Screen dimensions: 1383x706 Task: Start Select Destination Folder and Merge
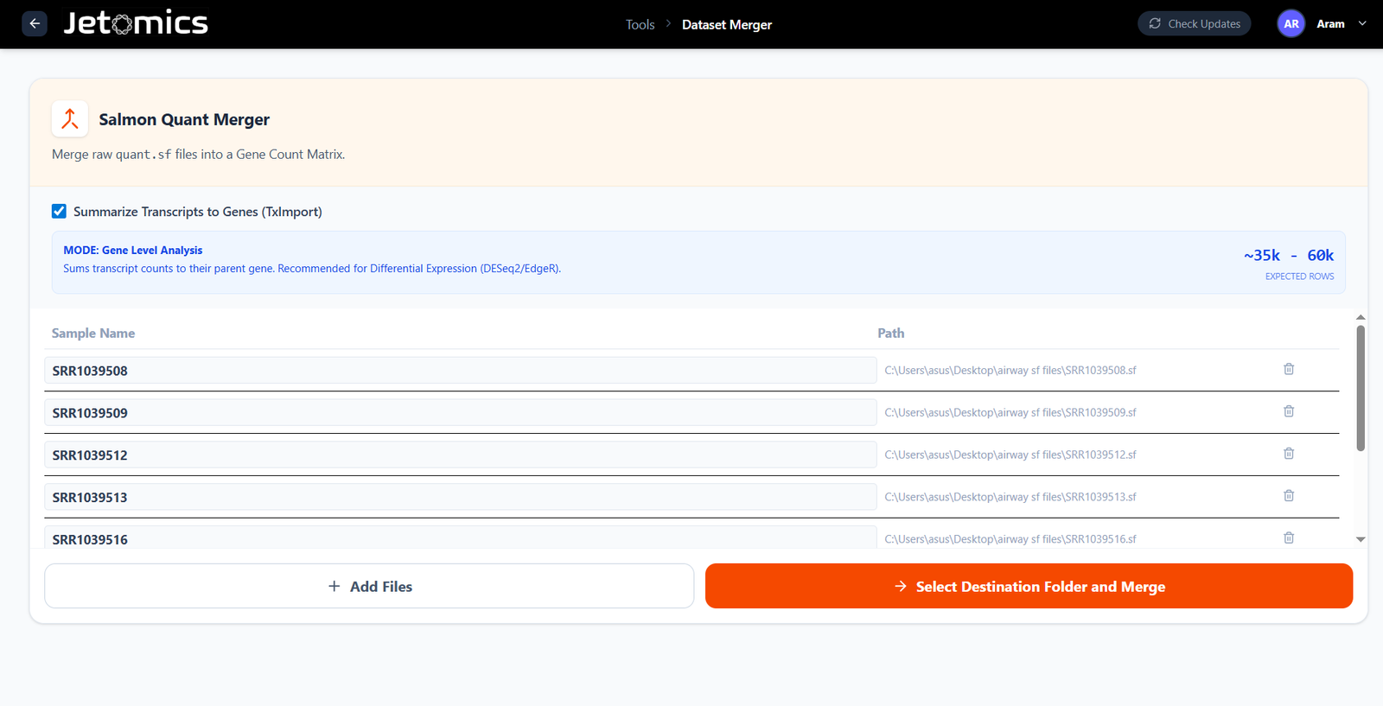[1029, 586]
